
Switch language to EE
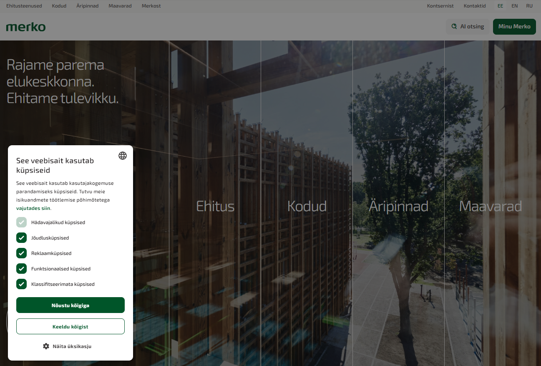(x=500, y=6)
